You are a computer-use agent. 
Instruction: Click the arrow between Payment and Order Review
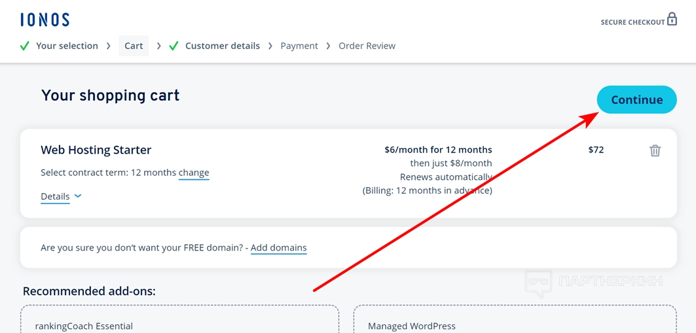tap(328, 46)
